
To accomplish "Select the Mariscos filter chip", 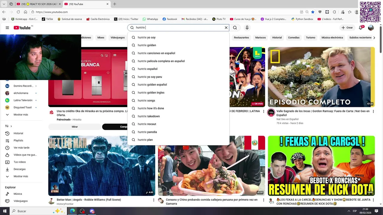I will (260, 38).
